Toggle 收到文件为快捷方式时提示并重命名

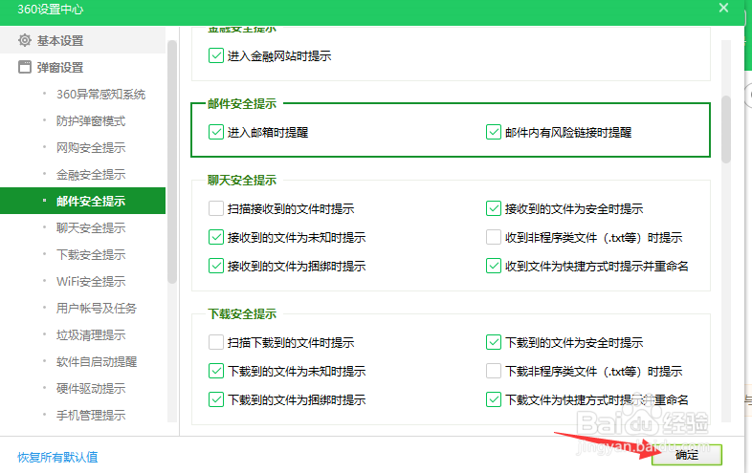494,266
